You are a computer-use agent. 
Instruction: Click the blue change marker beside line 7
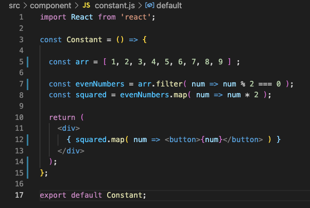(27, 84)
